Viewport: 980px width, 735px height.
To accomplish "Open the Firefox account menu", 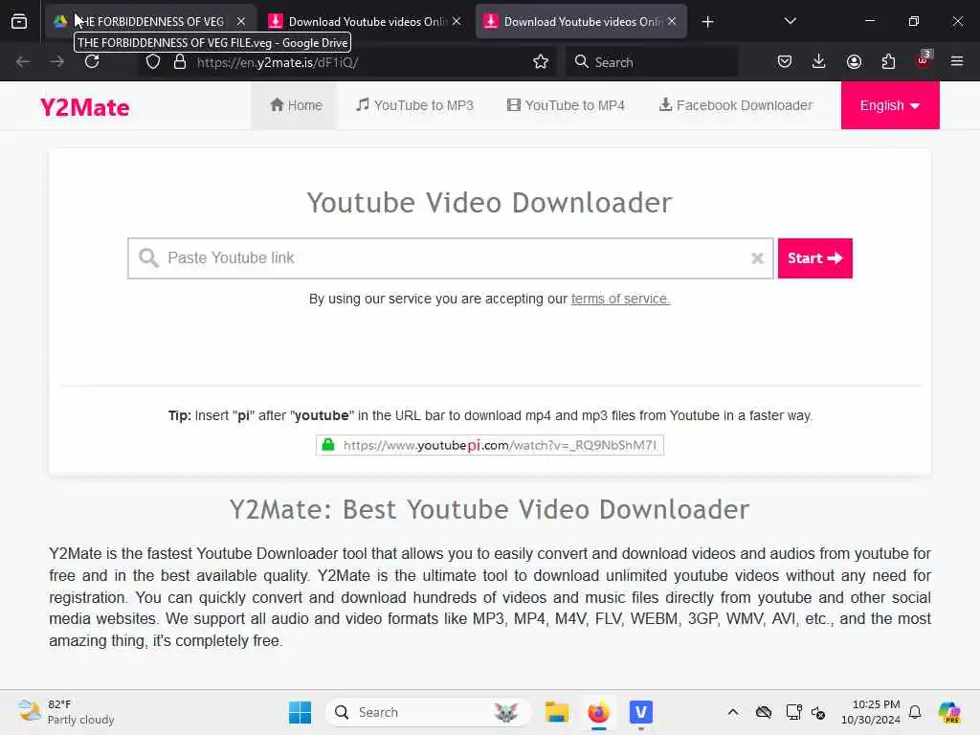I will [854, 62].
